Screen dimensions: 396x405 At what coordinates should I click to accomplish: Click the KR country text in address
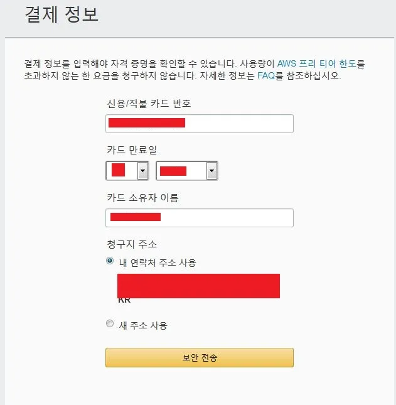tap(124, 300)
